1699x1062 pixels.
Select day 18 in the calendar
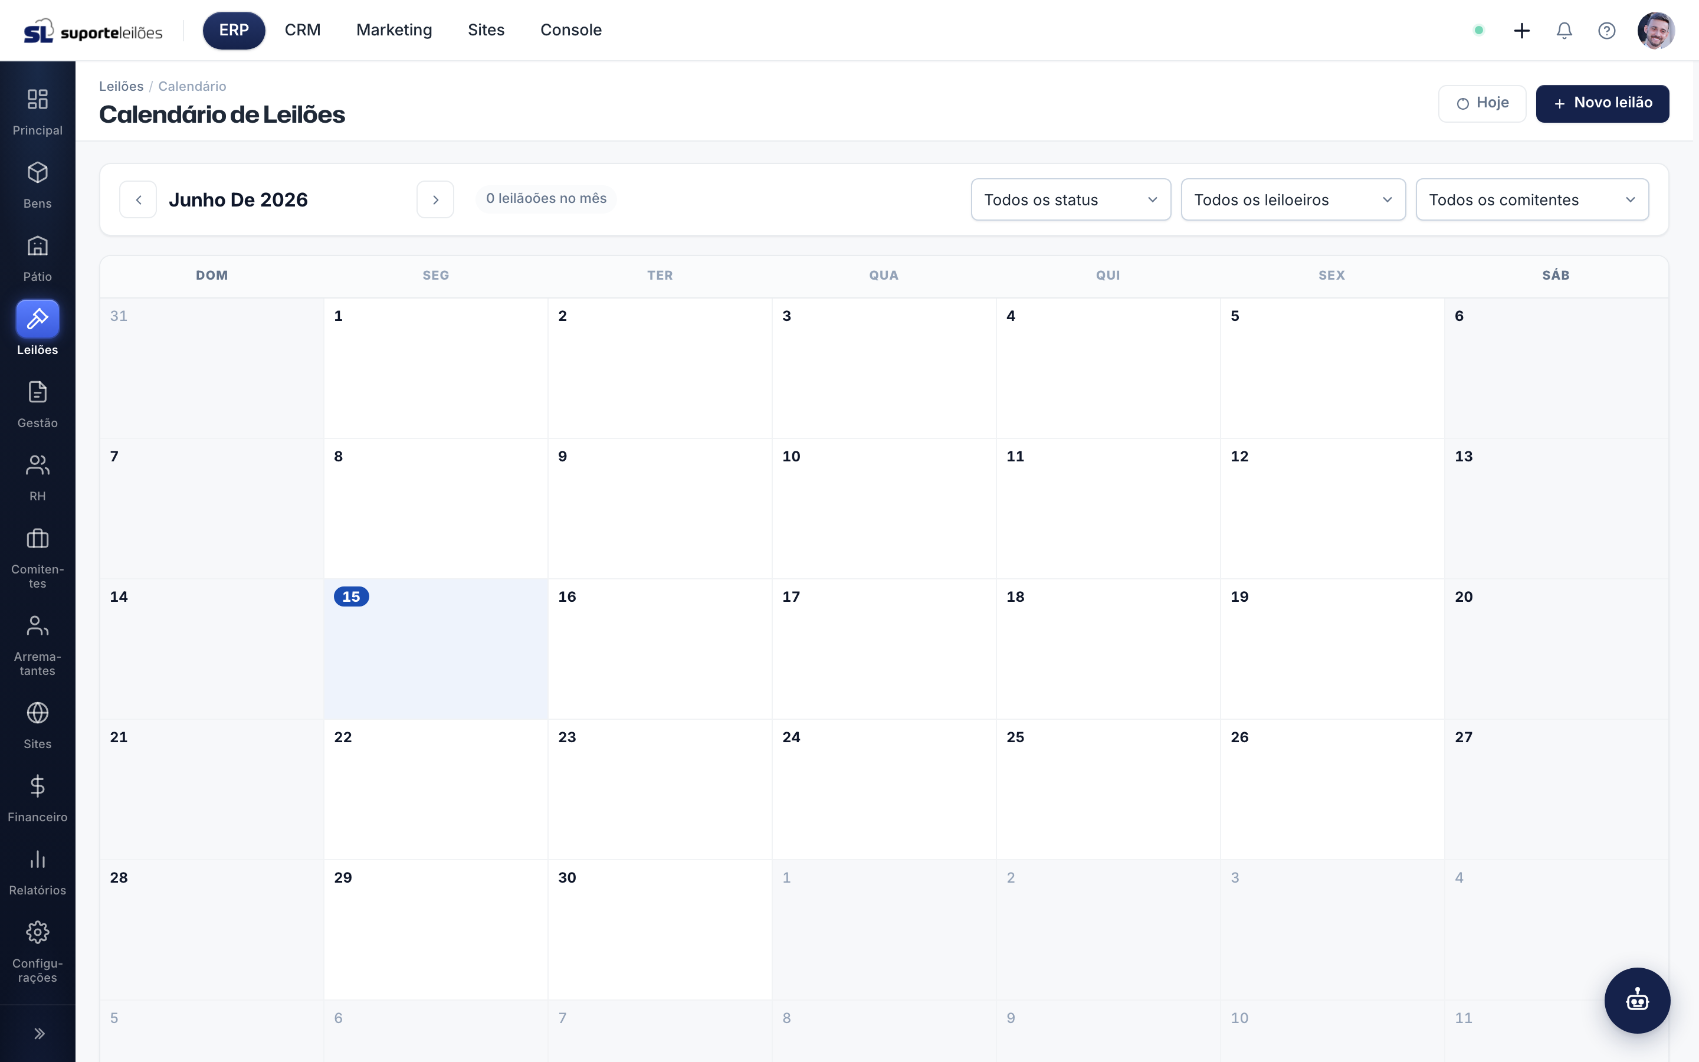click(x=1108, y=649)
